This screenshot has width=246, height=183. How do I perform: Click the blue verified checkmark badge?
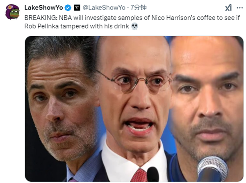click(68, 8)
